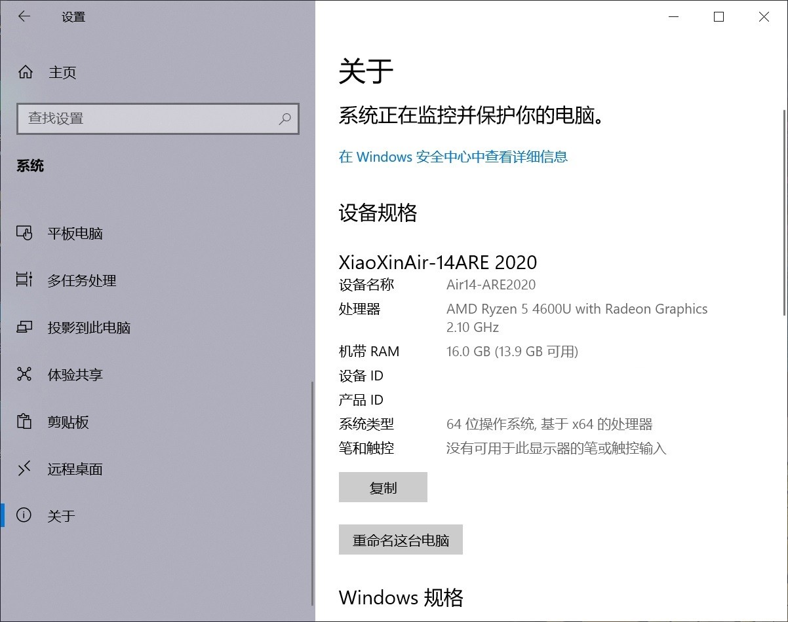Select the projection icon beside 投影到此电脑

pyautogui.click(x=24, y=327)
